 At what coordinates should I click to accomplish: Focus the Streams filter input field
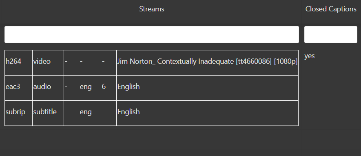click(151, 35)
